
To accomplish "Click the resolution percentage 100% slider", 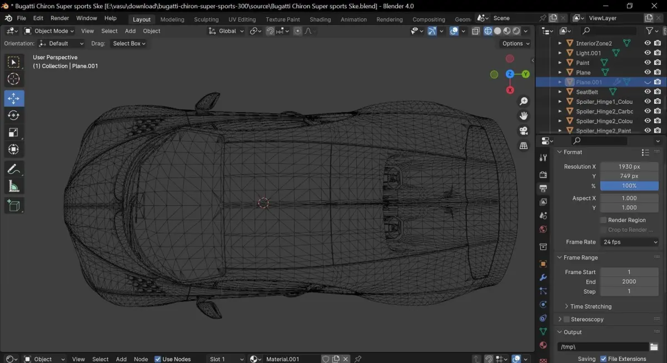I will click(x=629, y=186).
